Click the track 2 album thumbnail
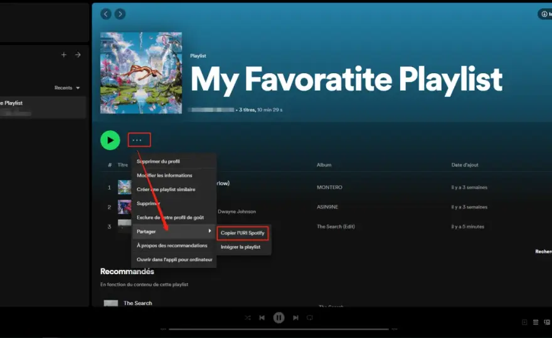This screenshot has width=552, height=338. [124, 207]
